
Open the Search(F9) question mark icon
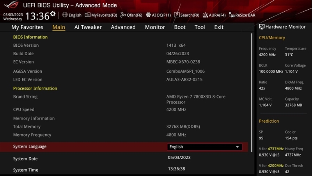[x=177, y=15]
